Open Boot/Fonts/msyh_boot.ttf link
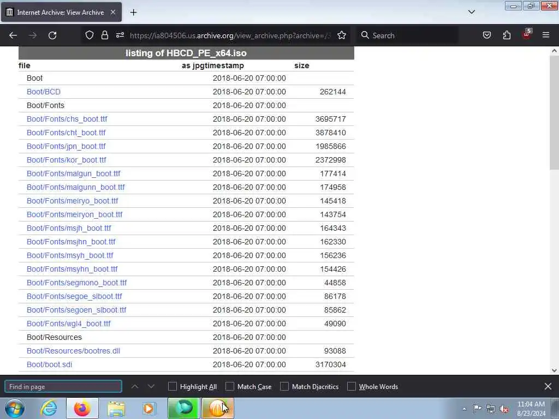 70,255
